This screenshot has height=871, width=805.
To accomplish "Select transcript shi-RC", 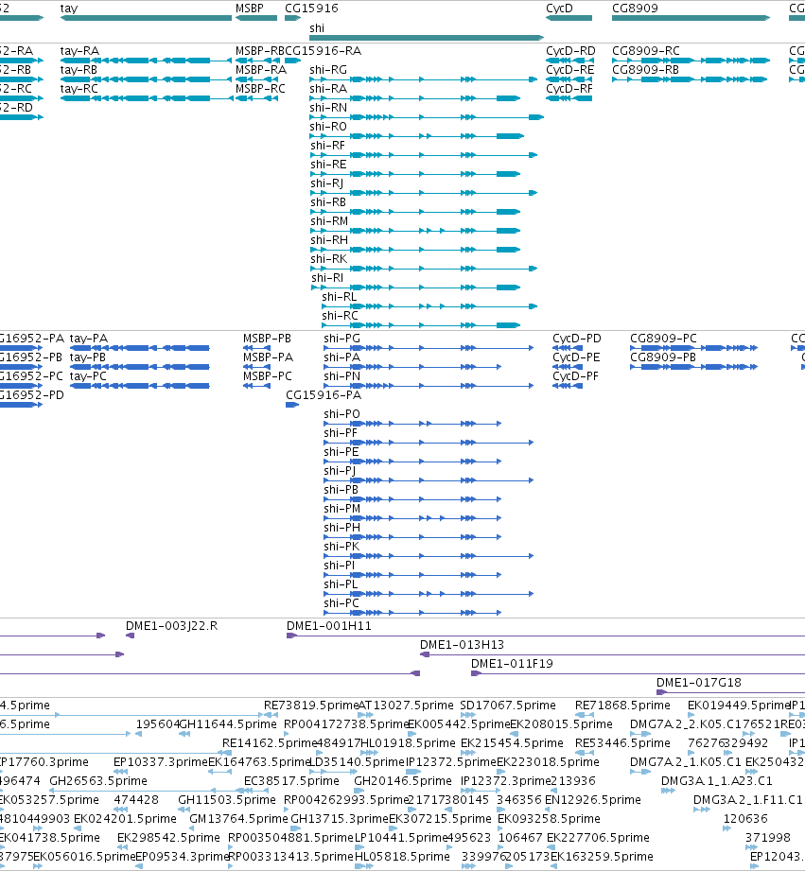I will pos(340,316).
